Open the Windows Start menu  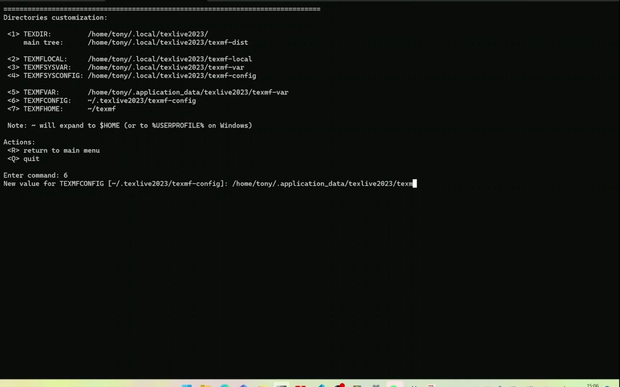coord(188,384)
